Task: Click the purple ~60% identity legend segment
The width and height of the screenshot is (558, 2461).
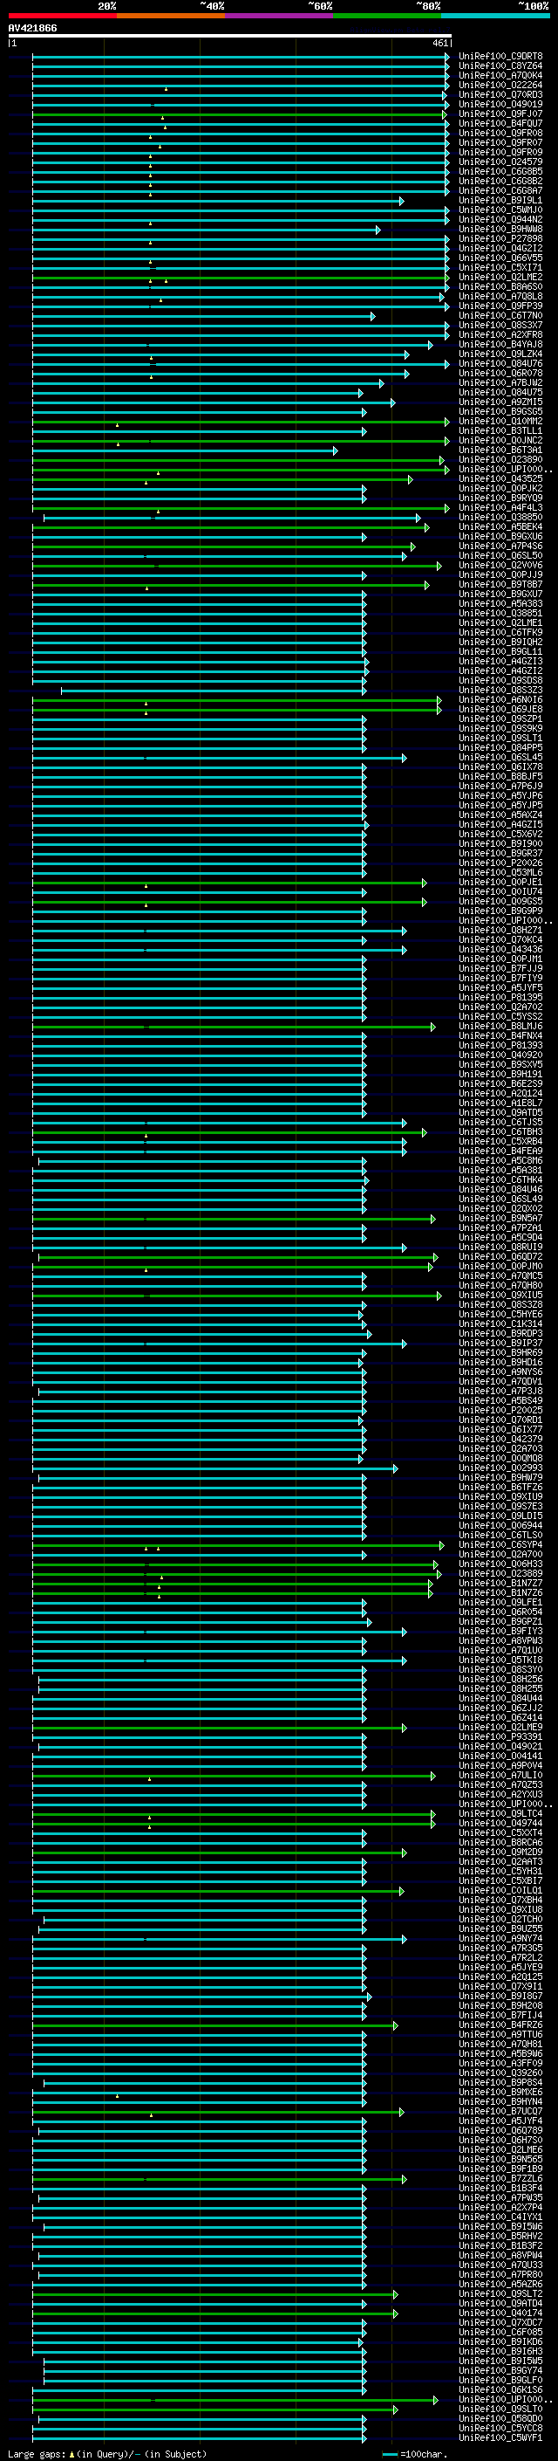Action: (278, 16)
